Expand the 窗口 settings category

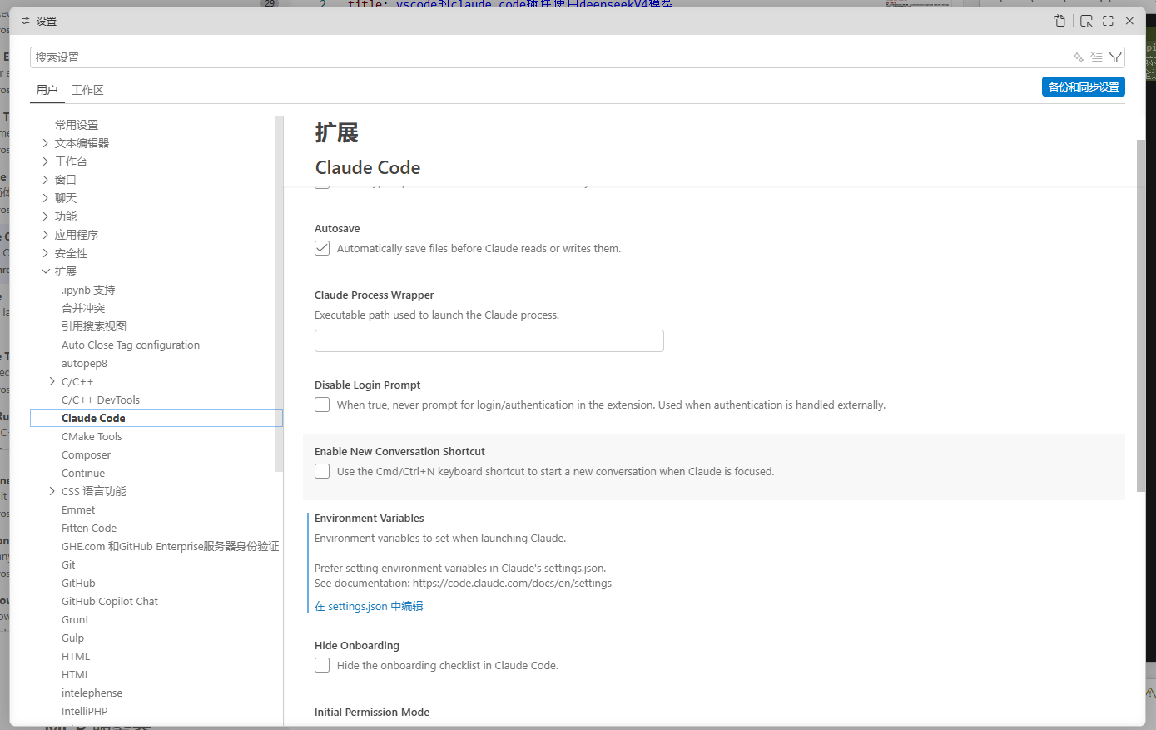(x=46, y=180)
